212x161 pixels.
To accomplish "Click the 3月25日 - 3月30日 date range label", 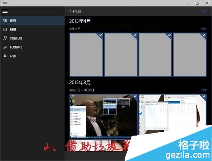I will pyautogui.click(x=82, y=90).
